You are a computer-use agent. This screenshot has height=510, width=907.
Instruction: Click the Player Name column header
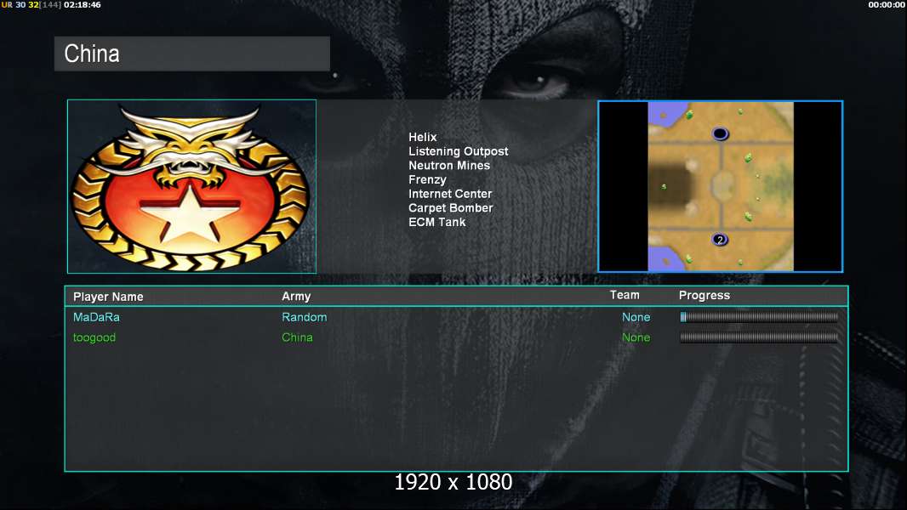click(x=108, y=297)
